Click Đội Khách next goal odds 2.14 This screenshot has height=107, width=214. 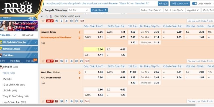[x=150, y=37]
